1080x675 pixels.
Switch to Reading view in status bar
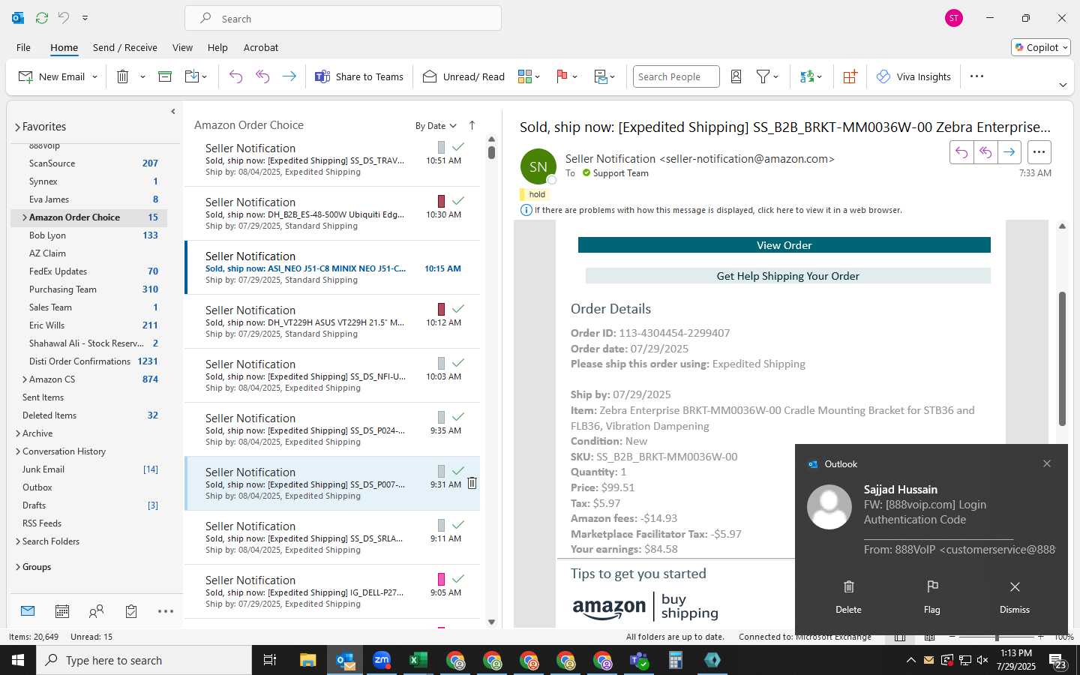(929, 637)
